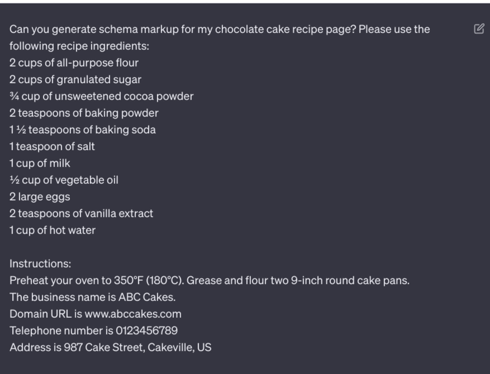This screenshot has height=374, width=490.
Task: Click the vanilla extract ingredient line
Action: tap(81, 214)
